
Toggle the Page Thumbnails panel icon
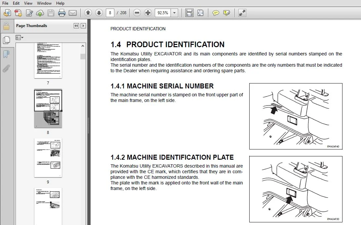pos(7,40)
